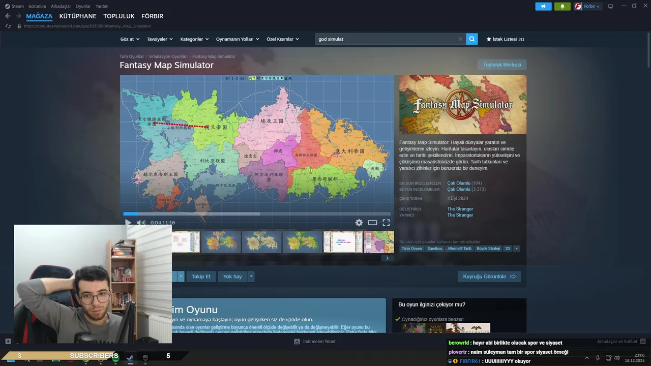This screenshot has height=366, width=651.
Task: Click the Topluluk Merkezi button
Action: [502, 65]
